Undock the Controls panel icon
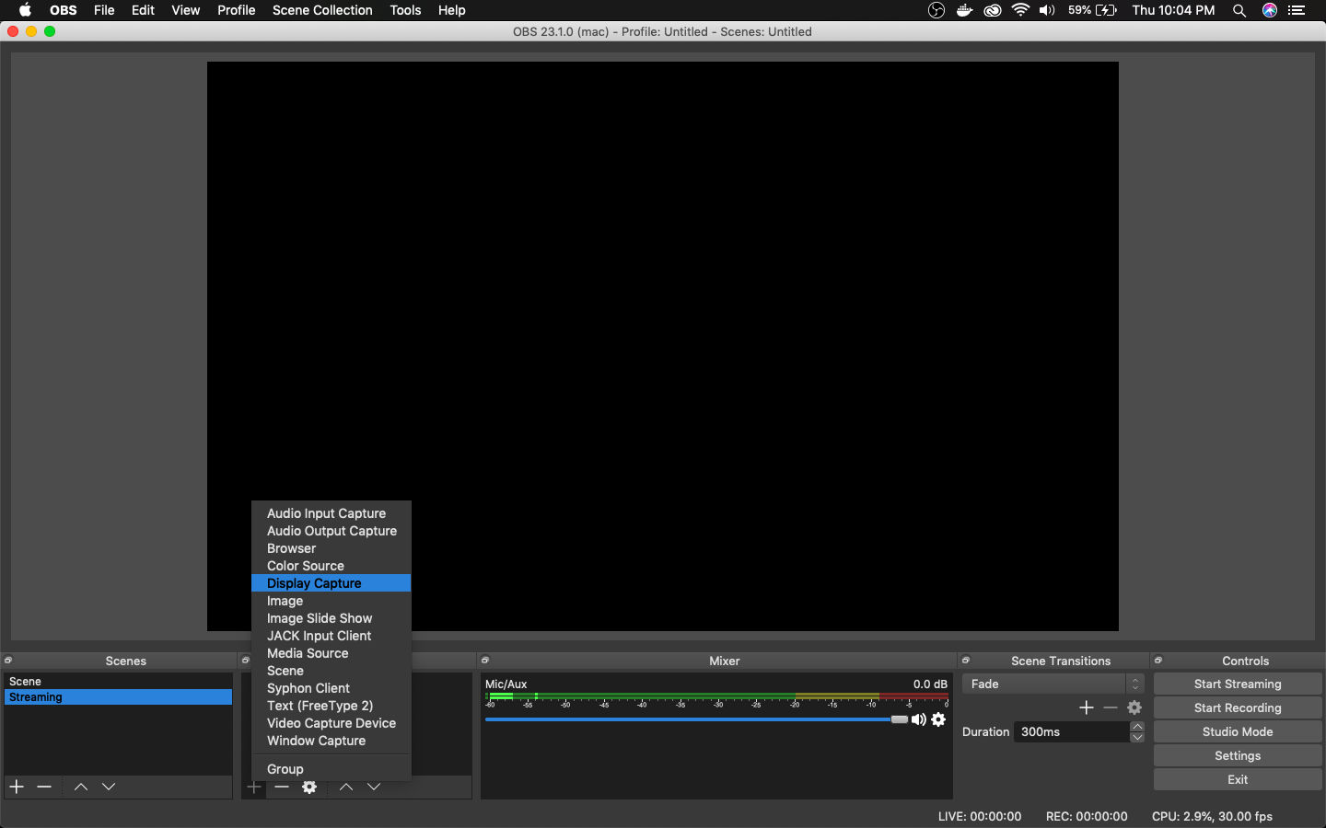The image size is (1326, 828). coord(1158,661)
